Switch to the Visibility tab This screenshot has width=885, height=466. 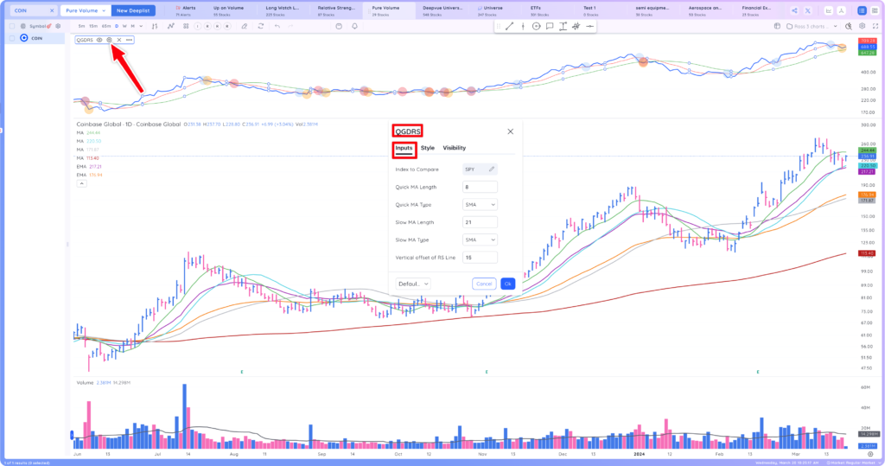coord(455,148)
